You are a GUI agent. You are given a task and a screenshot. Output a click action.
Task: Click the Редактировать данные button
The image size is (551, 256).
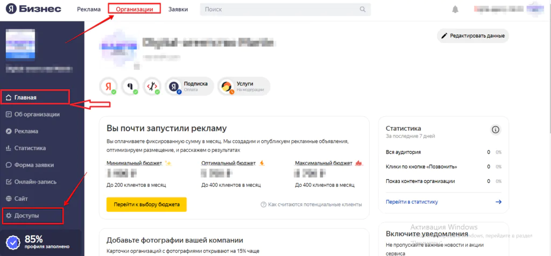point(473,36)
